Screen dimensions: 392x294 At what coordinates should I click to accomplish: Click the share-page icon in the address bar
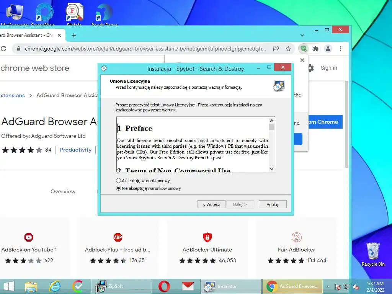tap(276, 49)
